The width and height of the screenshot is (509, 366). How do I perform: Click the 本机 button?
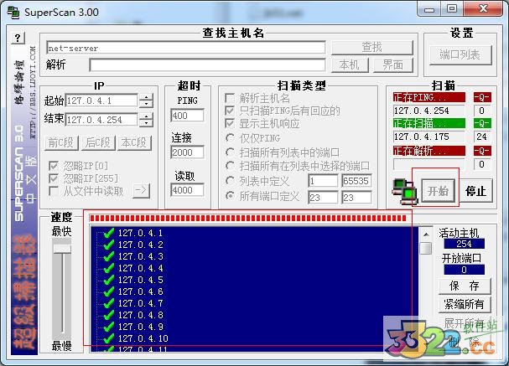(350, 65)
